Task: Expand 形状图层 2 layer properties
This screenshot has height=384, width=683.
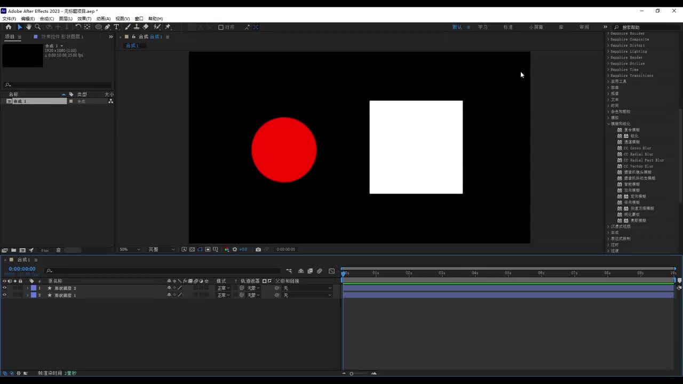Action: pyautogui.click(x=27, y=288)
